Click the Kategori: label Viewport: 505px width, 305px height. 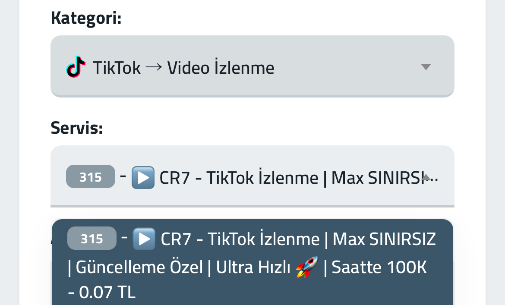(x=86, y=18)
